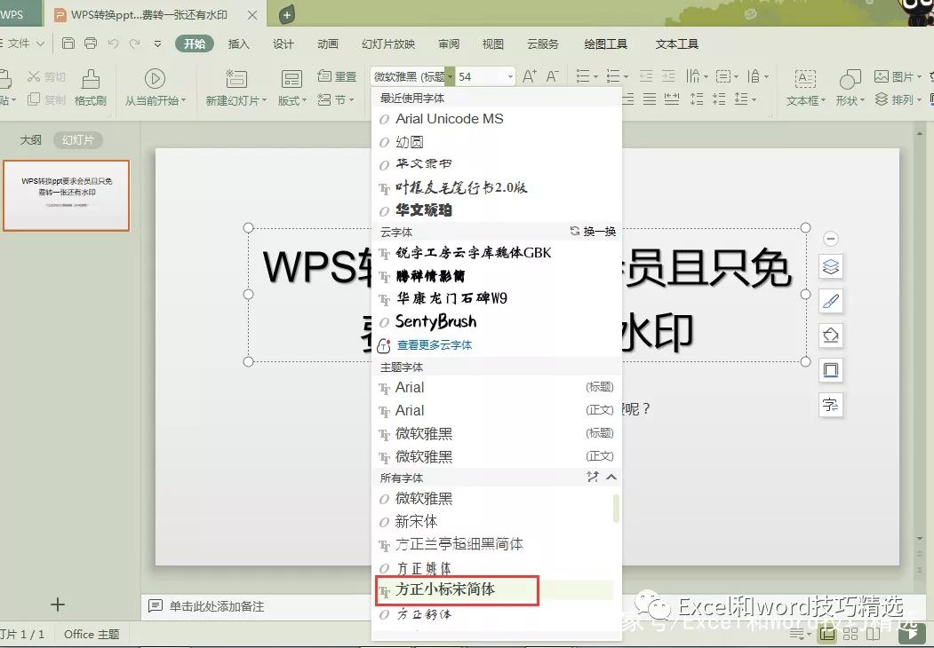
Task: Start slideshow with 从当前开始 play icon
Action: [155, 78]
